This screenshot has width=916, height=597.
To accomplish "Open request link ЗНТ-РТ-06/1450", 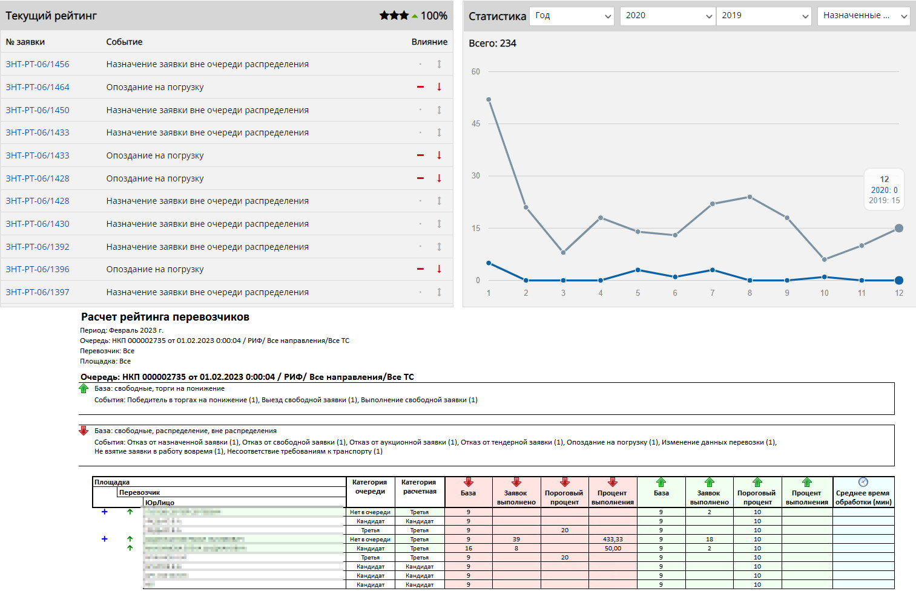I will [38, 110].
